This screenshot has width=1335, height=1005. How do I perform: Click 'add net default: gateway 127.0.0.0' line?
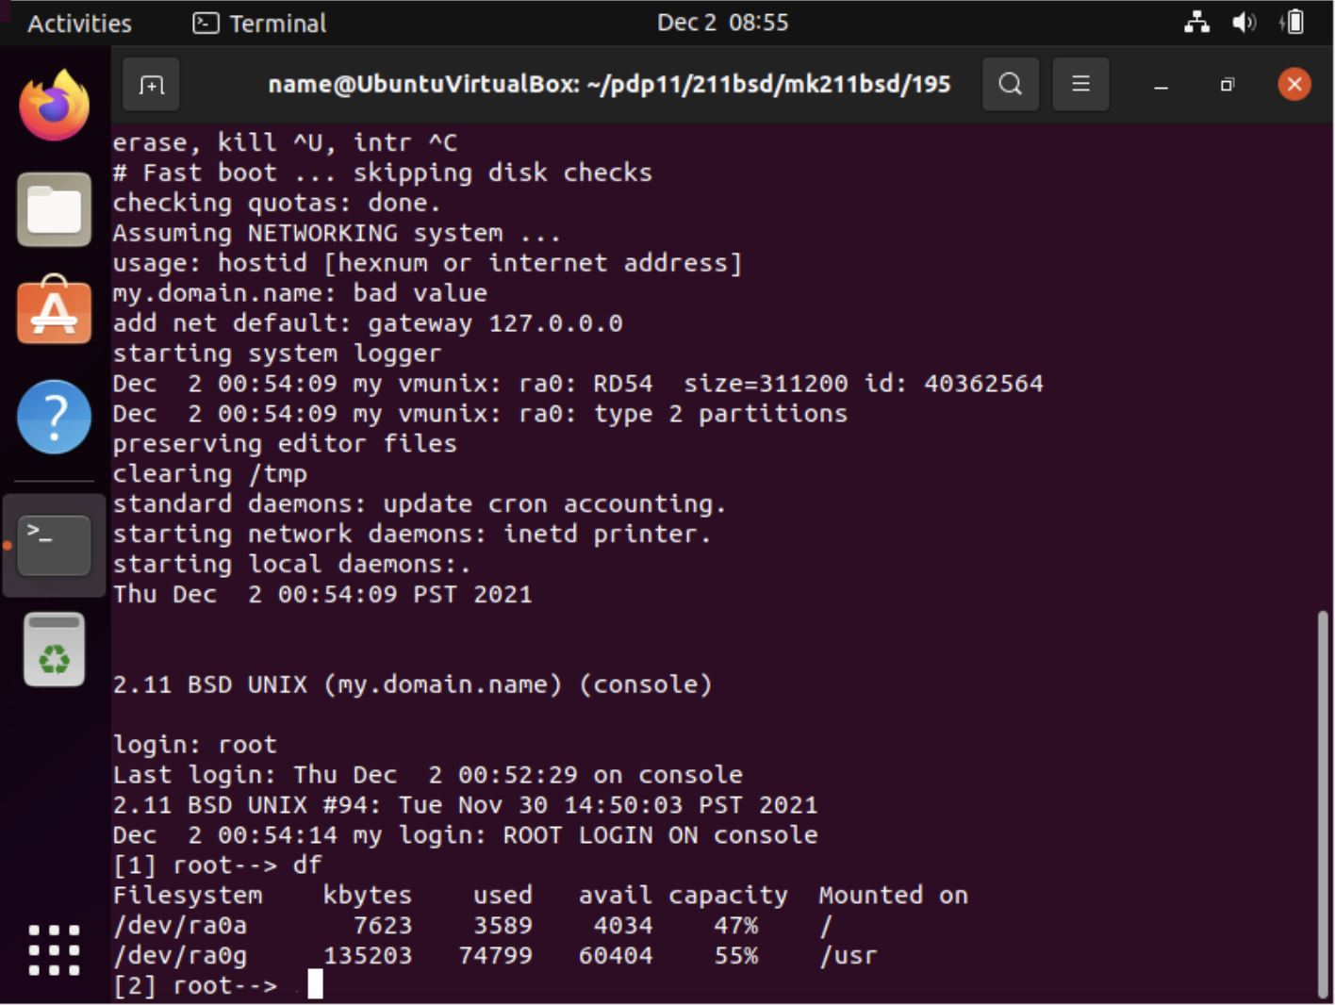click(368, 323)
